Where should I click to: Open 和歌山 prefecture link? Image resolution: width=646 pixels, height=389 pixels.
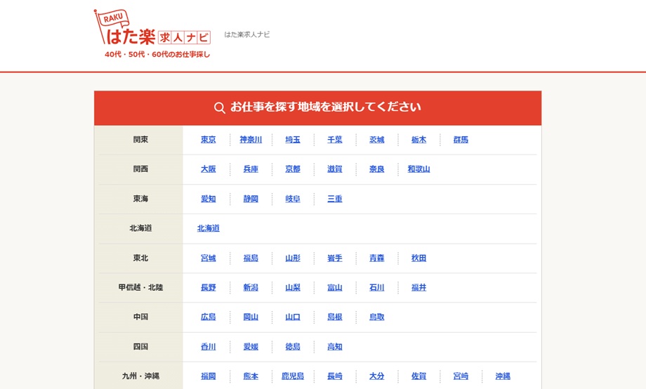pos(419,169)
